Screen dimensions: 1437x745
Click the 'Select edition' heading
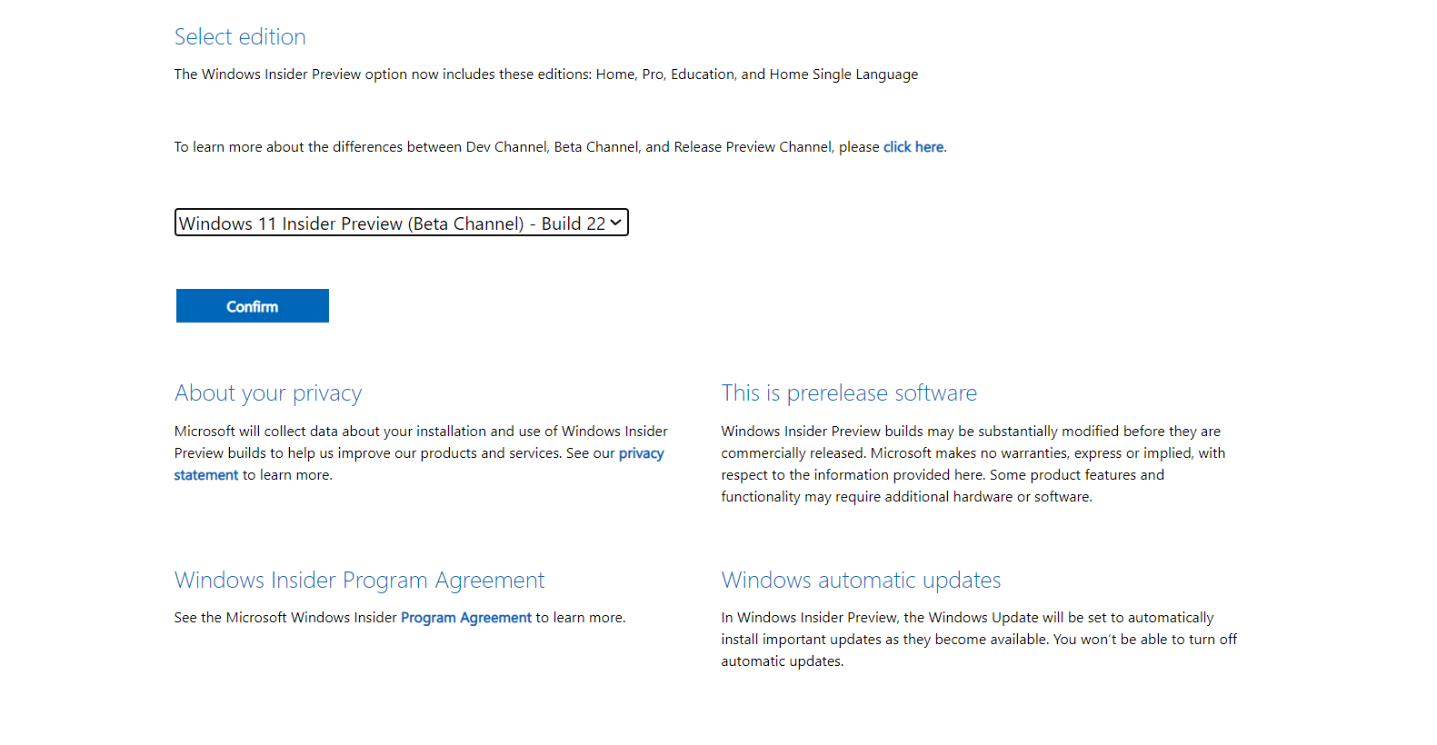point(240,37)
